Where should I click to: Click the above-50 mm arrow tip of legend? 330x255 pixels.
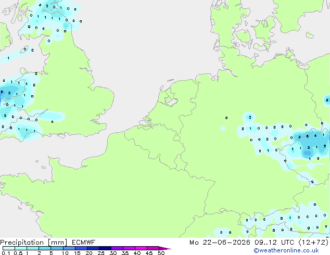pyautogui.click(x=165, y=248)
